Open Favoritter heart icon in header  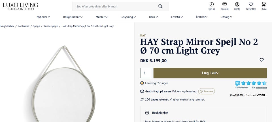[251, 5]
